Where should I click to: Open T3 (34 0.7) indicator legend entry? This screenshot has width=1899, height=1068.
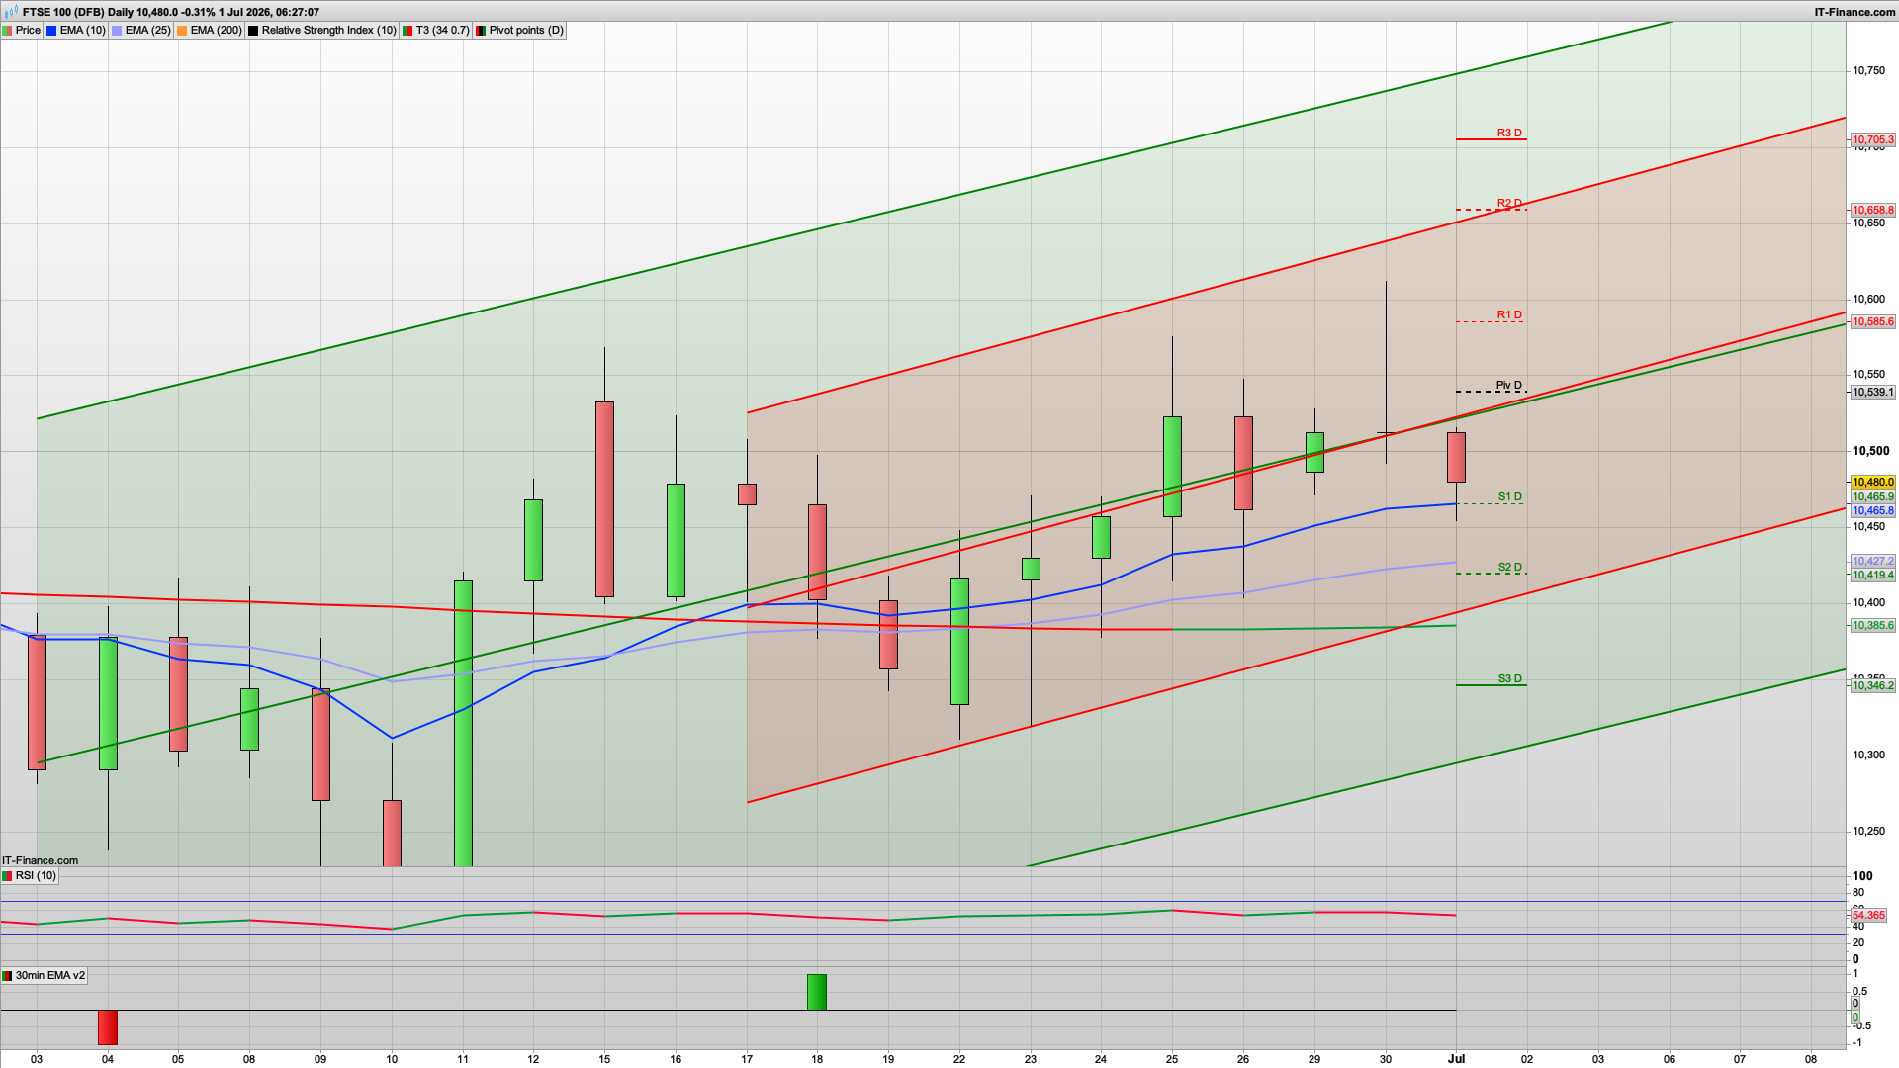pyautogui.click(x=436, y=30)
